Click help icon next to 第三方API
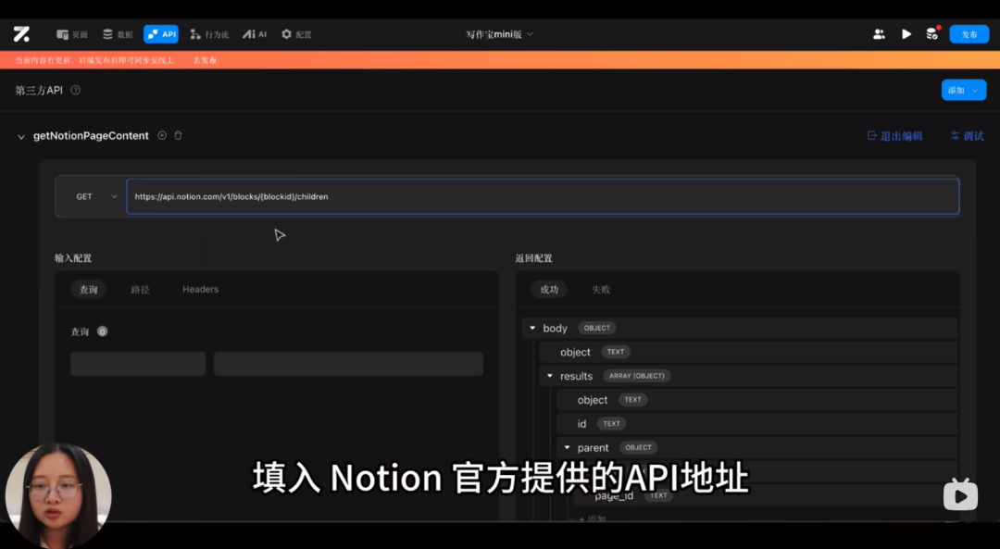This screenshot has width=1000, height=549. (75, 90)
